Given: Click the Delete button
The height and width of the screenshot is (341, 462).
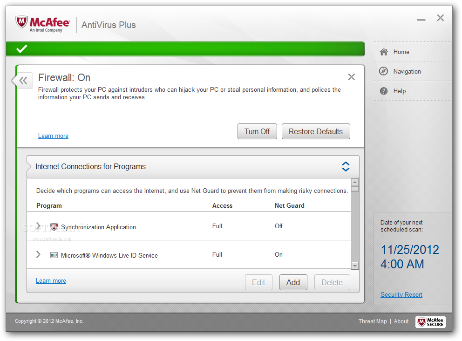Looking at the screenshot, I should pyautogui.click(x=332, y=282).
